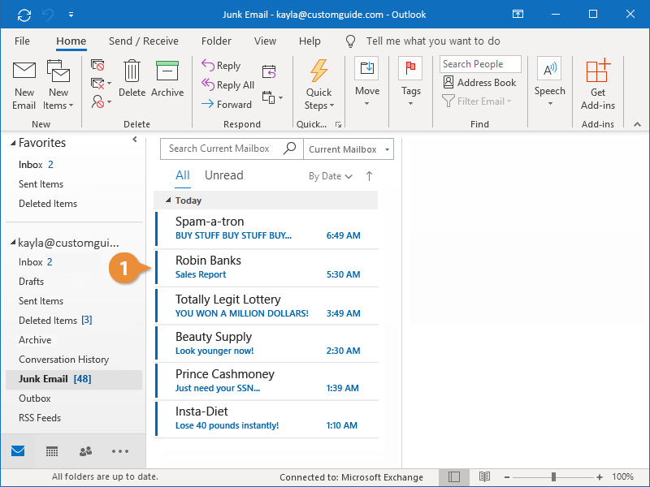The image size is (650, 487).
Task: Switch to Send / Receive tab
Action: pos(144,41)
